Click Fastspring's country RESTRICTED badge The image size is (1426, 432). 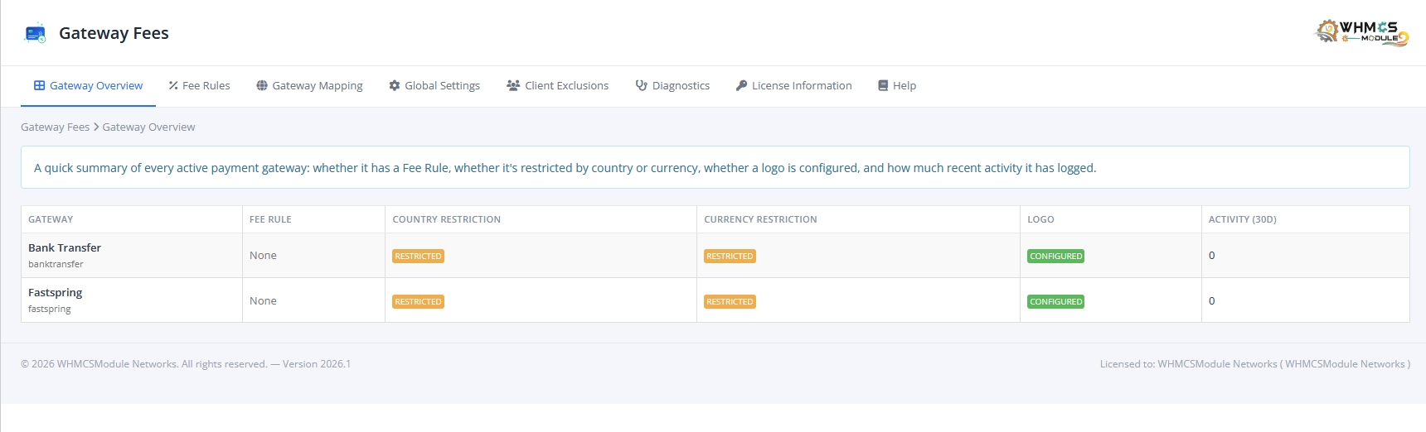[418, 301]
